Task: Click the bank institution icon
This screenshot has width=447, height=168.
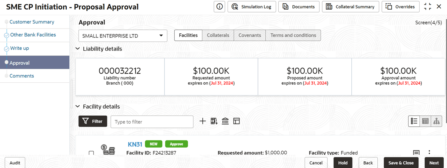Action: [x=225, y=121]
